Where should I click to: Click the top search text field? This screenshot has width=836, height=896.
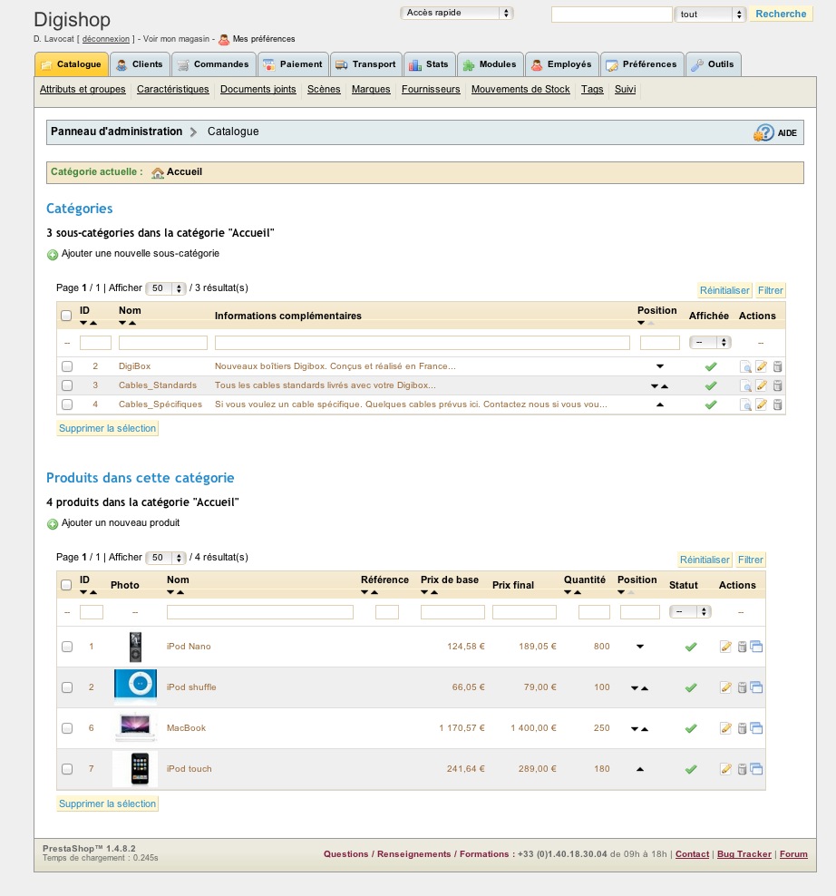[x=611, y=15]
